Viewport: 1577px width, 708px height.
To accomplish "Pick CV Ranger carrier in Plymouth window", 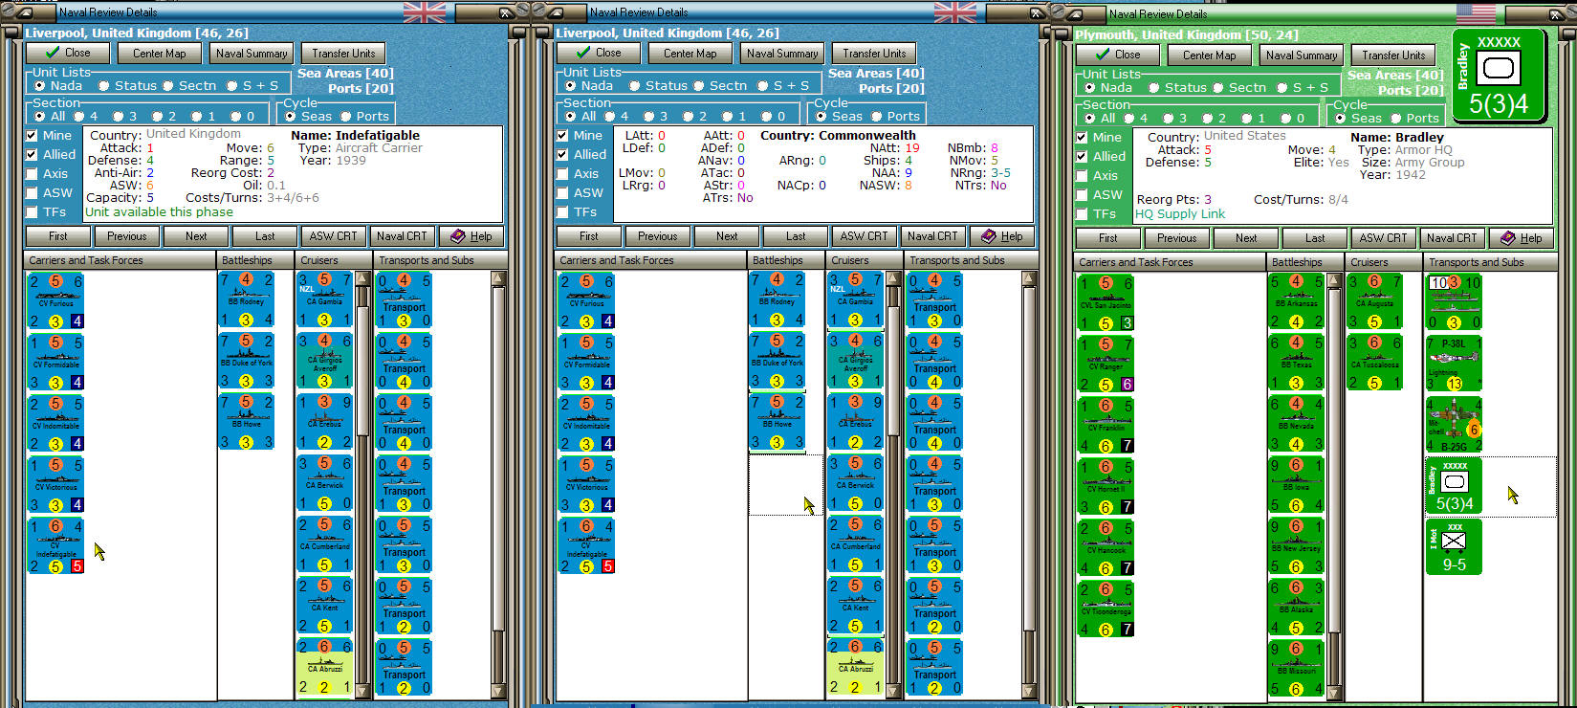I will [1106, 365].
